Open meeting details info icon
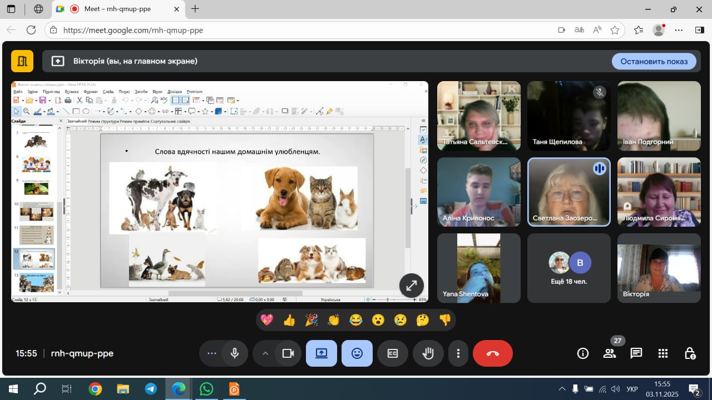Viewport: 712px width, 400px height. coord(583,353)
